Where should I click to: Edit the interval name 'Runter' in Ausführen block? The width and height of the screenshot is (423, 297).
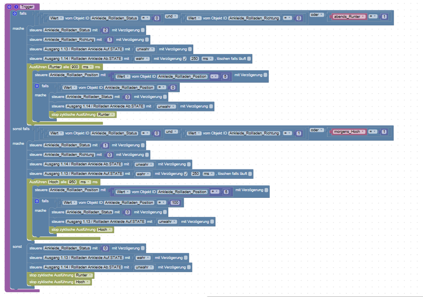[55, 67]
